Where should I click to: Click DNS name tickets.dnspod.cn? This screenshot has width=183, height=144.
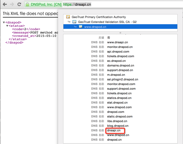tap(119, 94)
